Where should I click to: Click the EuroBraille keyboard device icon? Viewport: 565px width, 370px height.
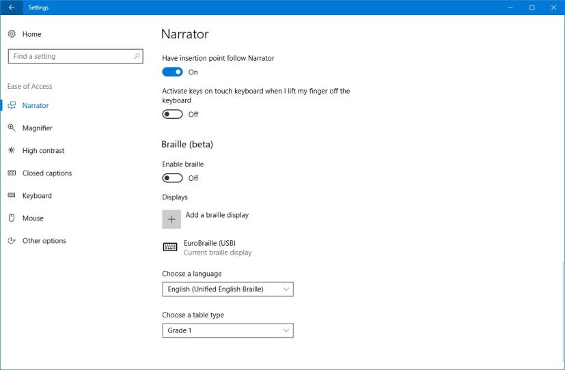[170, 247]
